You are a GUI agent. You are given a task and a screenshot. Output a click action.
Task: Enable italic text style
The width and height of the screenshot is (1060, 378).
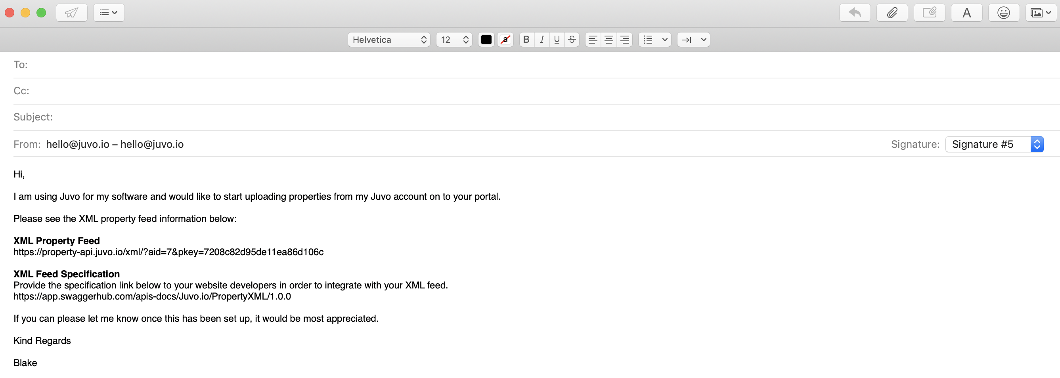541,40
